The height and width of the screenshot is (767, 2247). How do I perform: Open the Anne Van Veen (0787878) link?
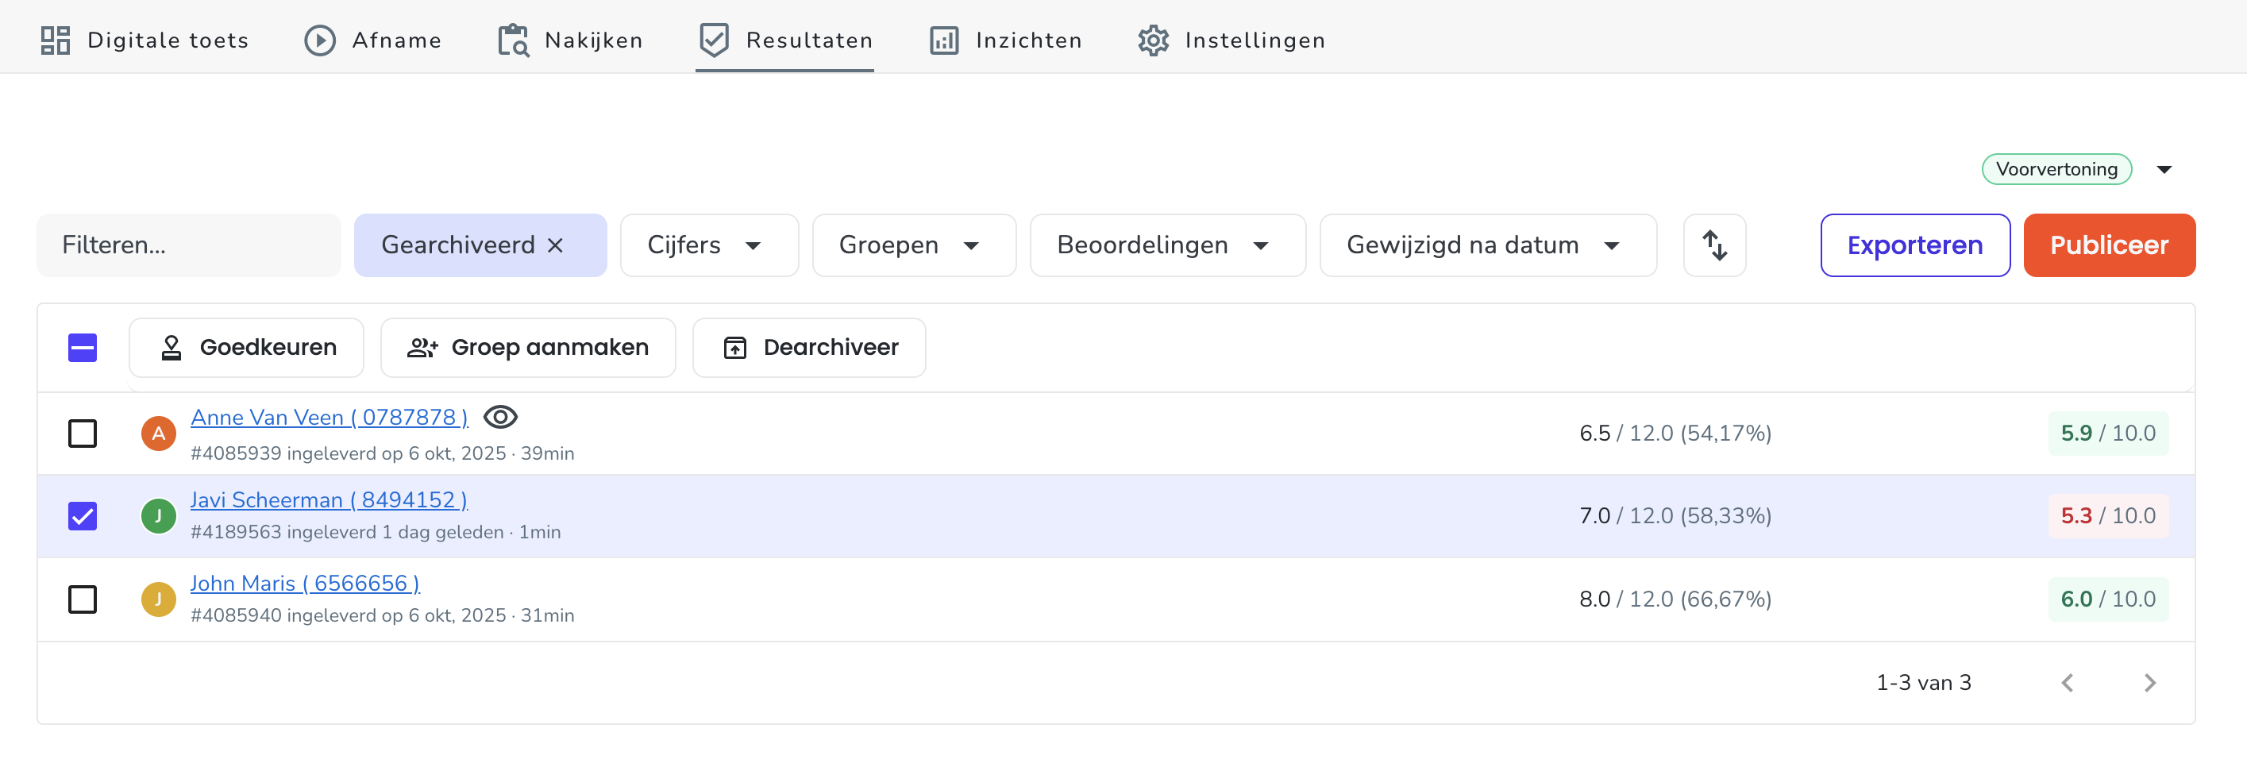point(330,417)
